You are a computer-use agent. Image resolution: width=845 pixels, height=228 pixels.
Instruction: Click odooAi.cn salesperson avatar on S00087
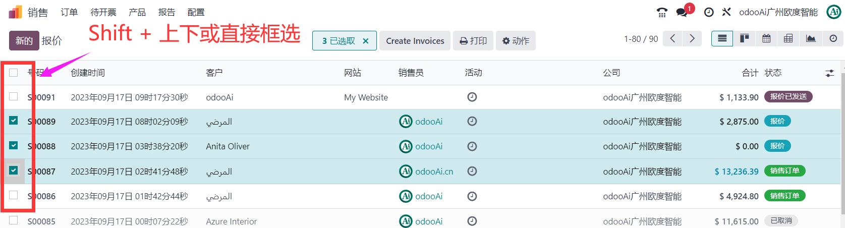pyautogui.click(x=406, y=171)
